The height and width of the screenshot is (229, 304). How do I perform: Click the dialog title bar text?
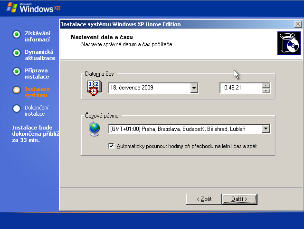coord(121,24)
